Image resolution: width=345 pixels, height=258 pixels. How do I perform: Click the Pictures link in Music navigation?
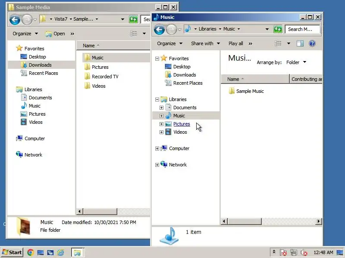point(182,124)
